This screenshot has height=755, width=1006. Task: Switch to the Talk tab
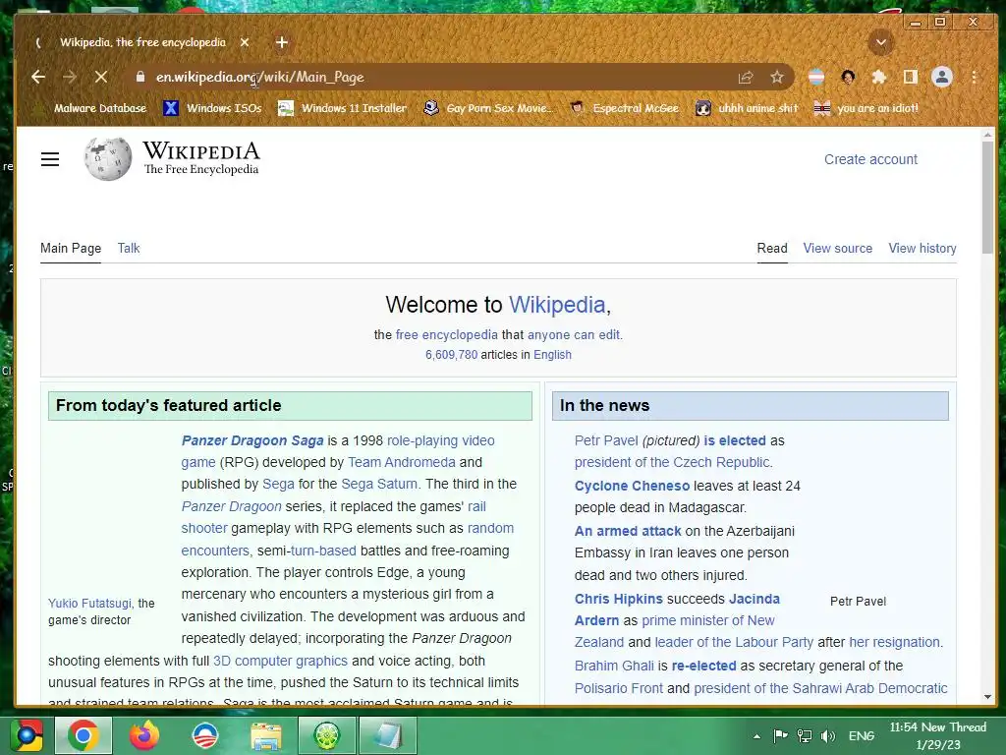[x=129, y=248]
